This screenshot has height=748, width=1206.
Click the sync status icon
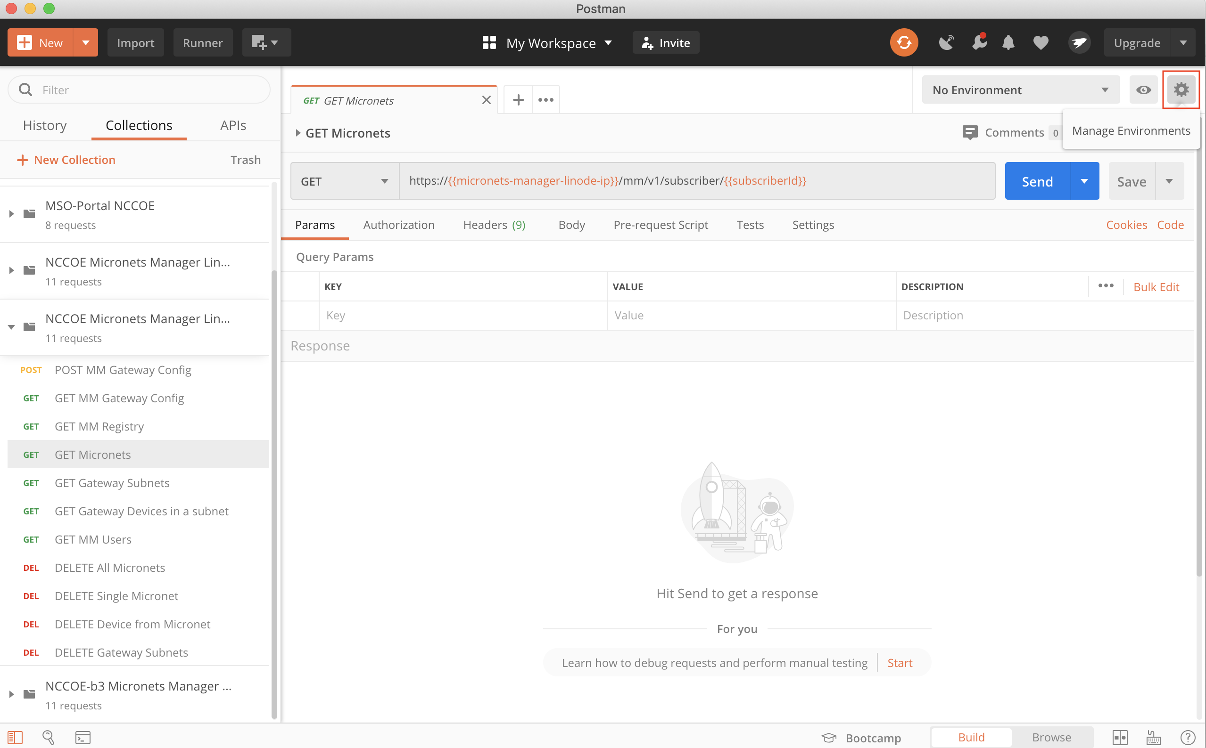pos(904,42)
